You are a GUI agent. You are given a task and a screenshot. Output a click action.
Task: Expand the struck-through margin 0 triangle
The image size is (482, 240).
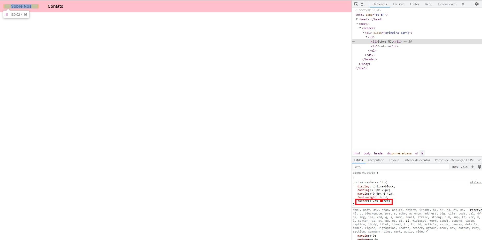coord(371,236)
